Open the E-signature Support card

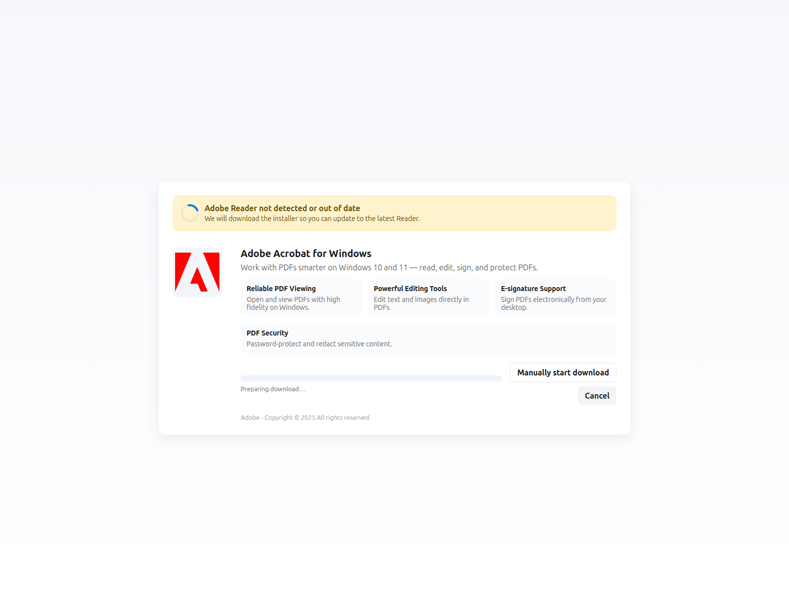click(556, 298)
